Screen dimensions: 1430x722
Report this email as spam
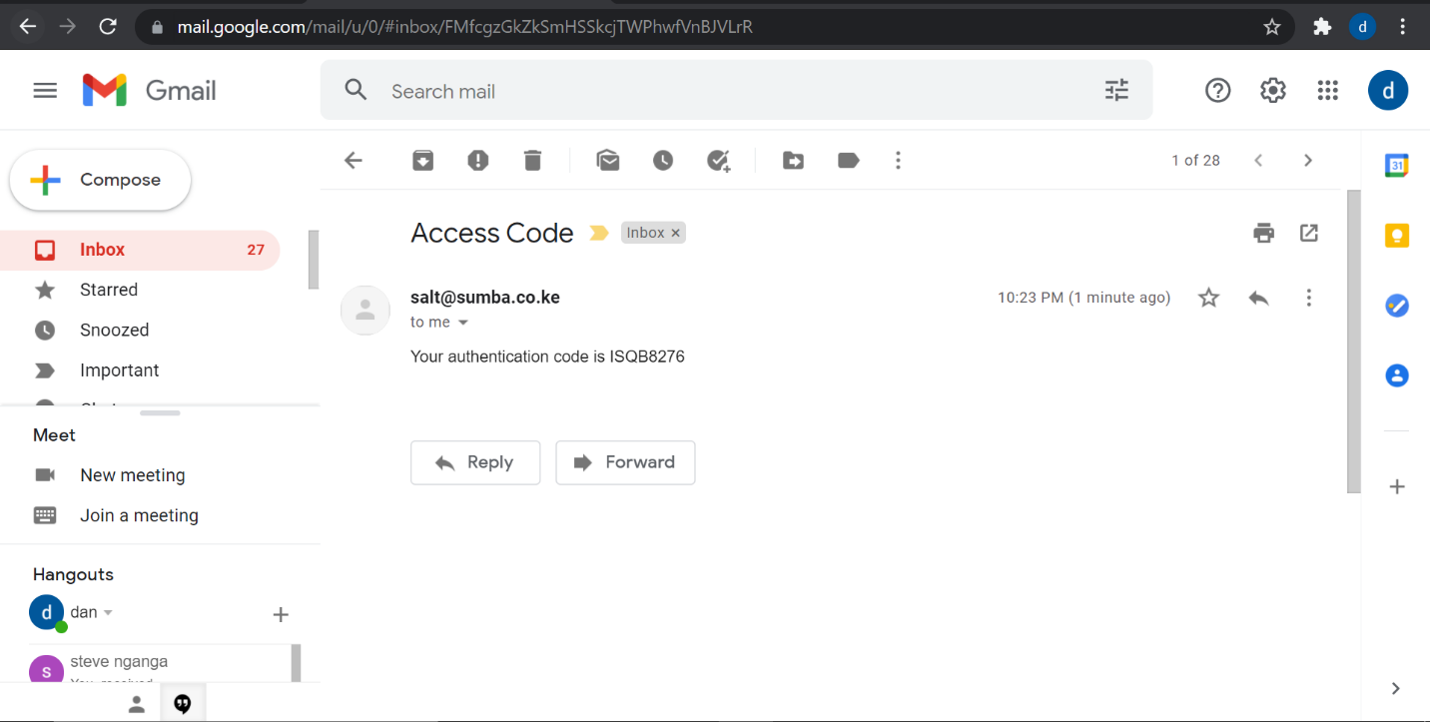coord(478,160)
